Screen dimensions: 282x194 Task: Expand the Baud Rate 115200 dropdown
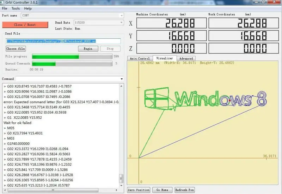pos(122,22)
